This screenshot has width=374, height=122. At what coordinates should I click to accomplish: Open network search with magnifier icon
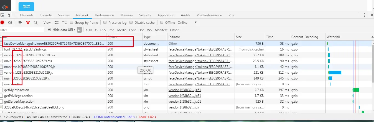pyautogui.click(x=35, y=22)
